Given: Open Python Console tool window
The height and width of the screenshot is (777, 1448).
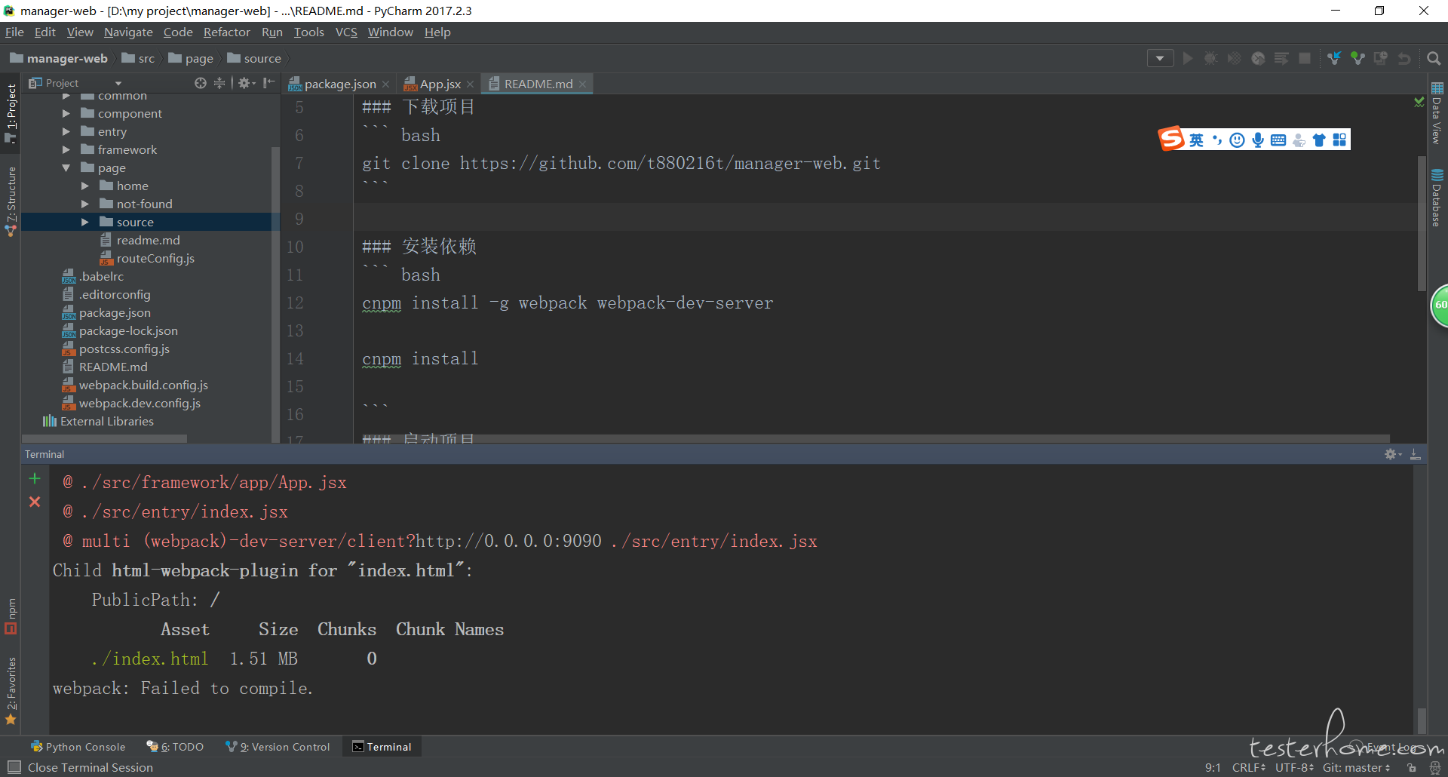Looking at the screenshot, I should (x=78, y=747).
